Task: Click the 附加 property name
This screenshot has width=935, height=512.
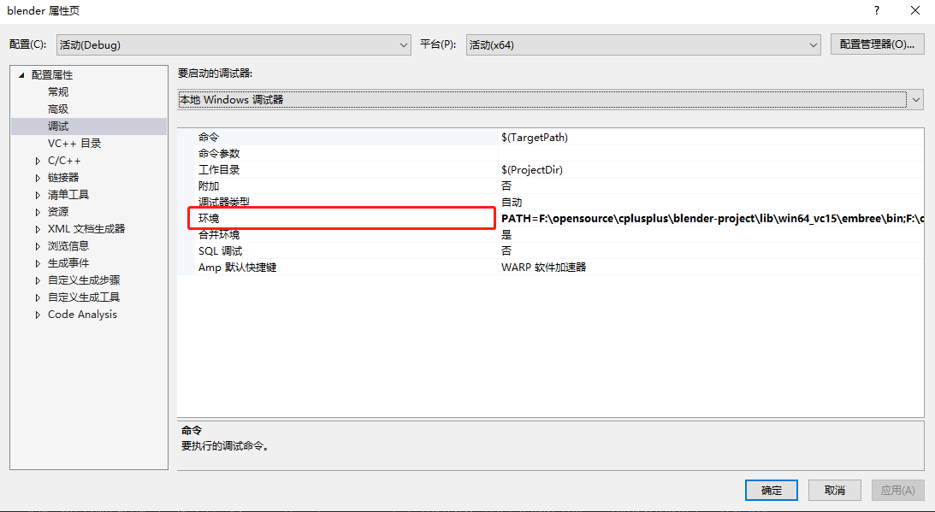Action: (x=208, y=186)
